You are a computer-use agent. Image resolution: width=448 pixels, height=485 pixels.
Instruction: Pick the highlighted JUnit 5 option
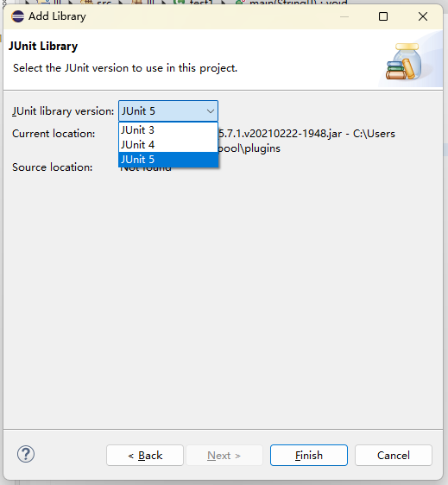[168, 160]
